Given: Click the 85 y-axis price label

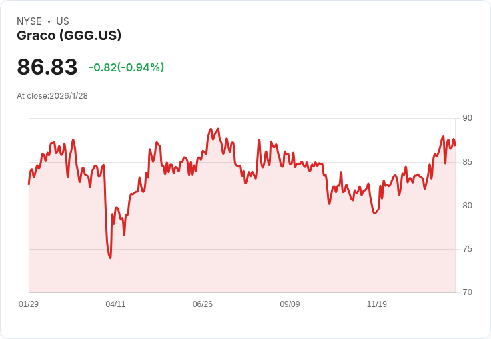Looking at the screenshot, I should pyautogui.click(x=467, y=162).
